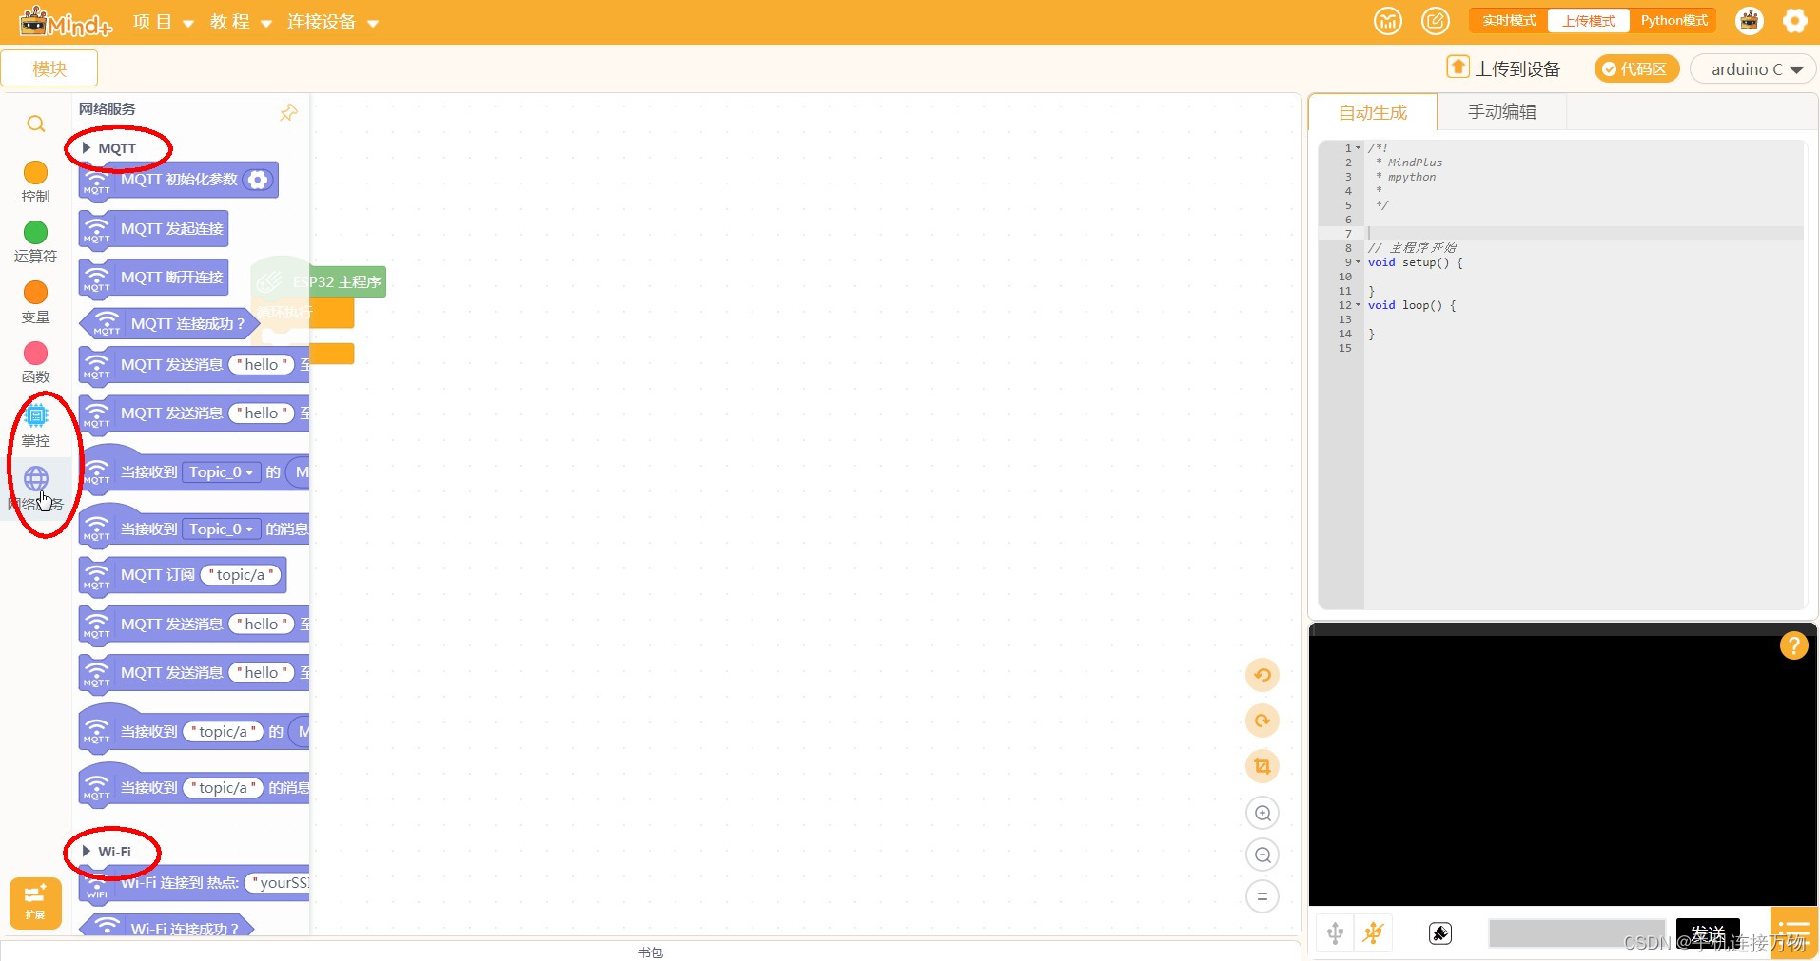Open the orange help question mark in the serial panel
The height and width of the screenshot is (961, 1820).
click(x=1793, y=645)
